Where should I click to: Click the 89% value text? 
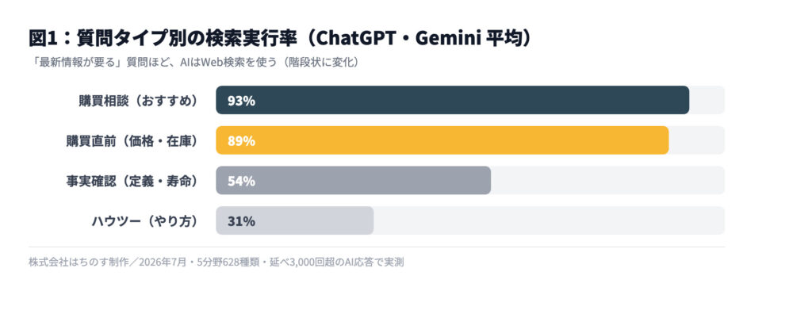241,141
